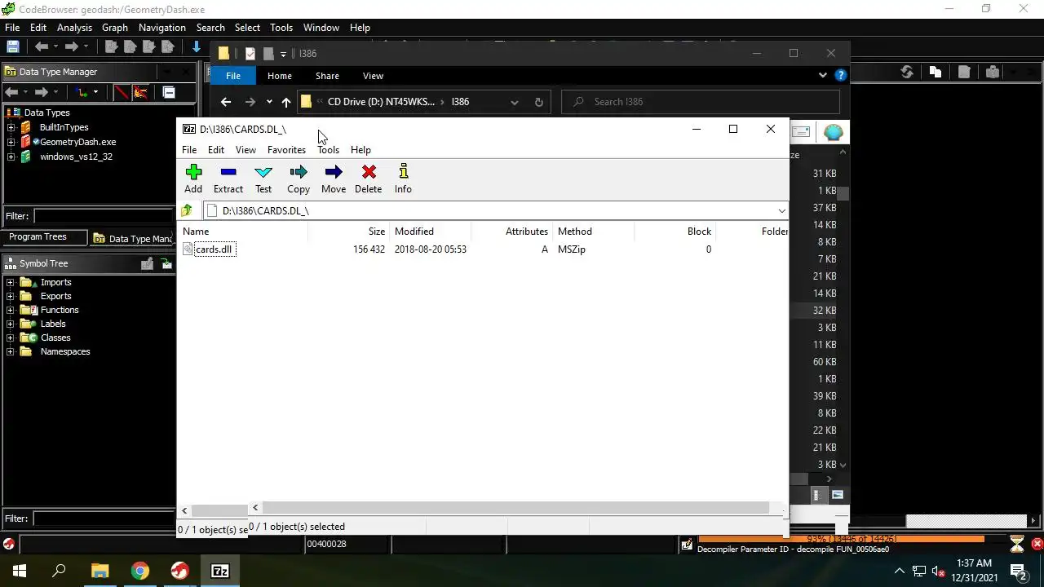1044x587 pixels.
Task: Click Data Type Manager red line filter icon
Action: [x=122, y=92]
